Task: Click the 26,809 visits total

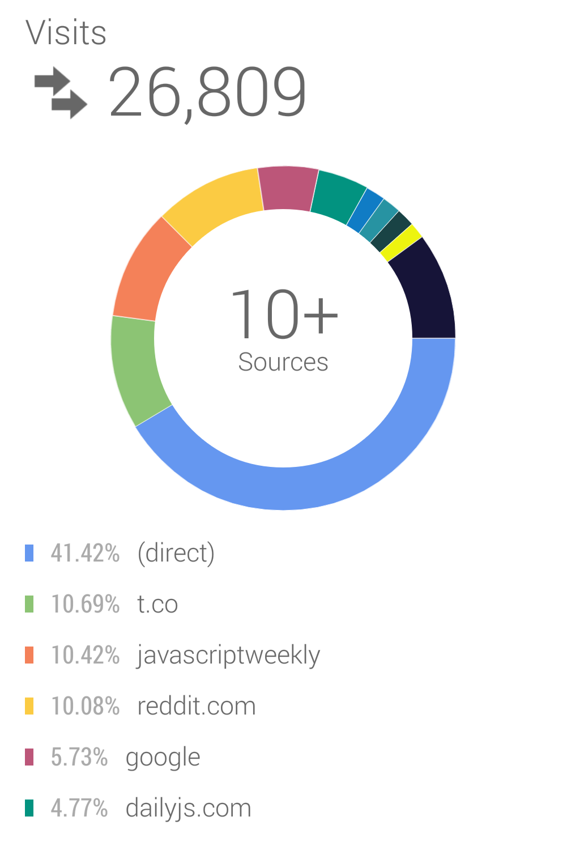Action: click(207, 92)
